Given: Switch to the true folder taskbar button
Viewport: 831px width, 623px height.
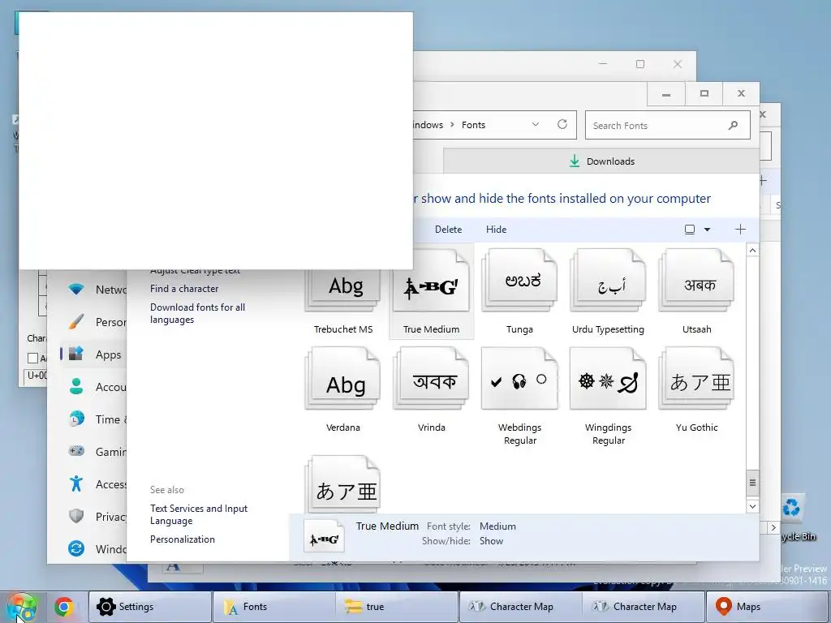Looking at the screenshot, I should click(x=397, y=607).
